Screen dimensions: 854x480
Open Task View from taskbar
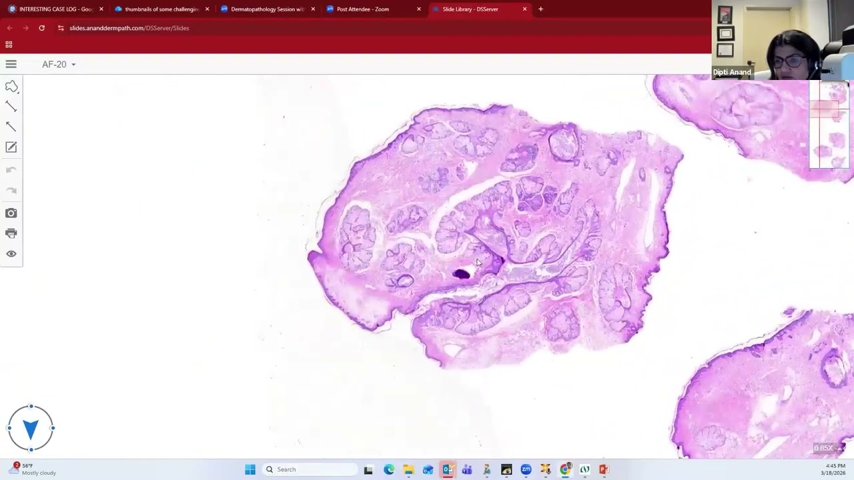pos(368,469)
